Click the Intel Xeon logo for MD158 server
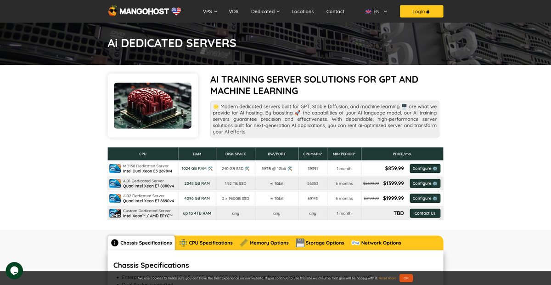Viewport: 551px width, 285px height. coord(115,168)
